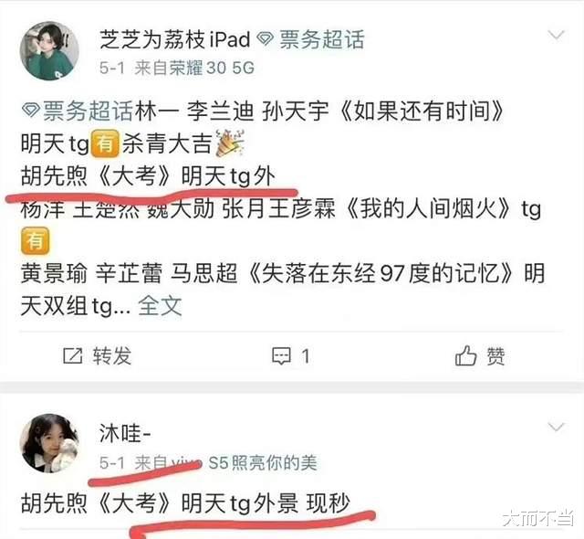
Task: Open 沐哇- user profile picture
Action: coord(49,443)
